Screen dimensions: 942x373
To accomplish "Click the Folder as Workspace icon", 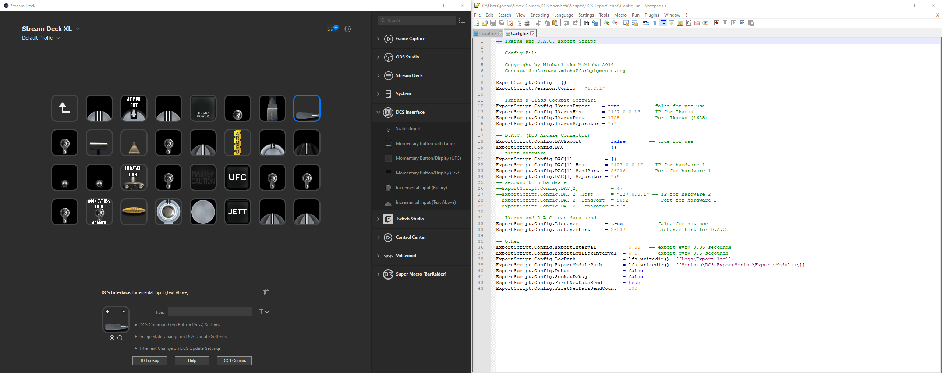I will tap(697, 23).
